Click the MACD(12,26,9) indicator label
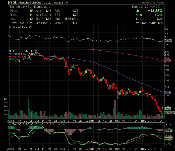The width and height of the screenshot is (175, 151). (x=22, y=124)
